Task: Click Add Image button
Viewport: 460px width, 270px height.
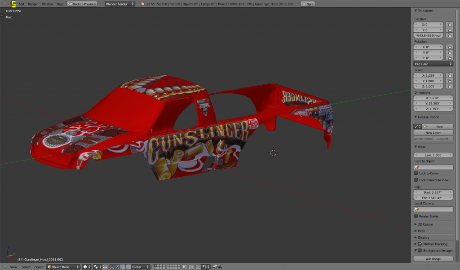Action: point(433,259)
